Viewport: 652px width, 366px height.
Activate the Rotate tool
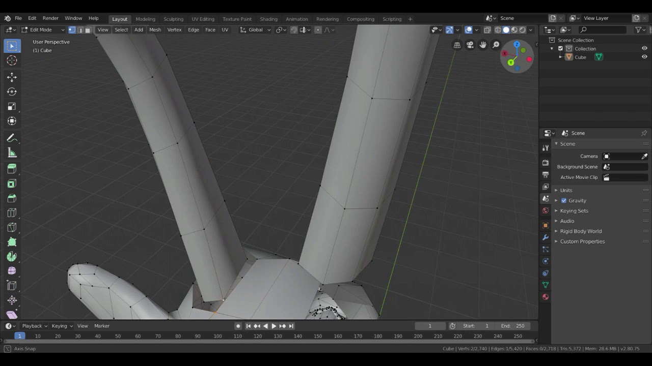[x=12, y=91]
